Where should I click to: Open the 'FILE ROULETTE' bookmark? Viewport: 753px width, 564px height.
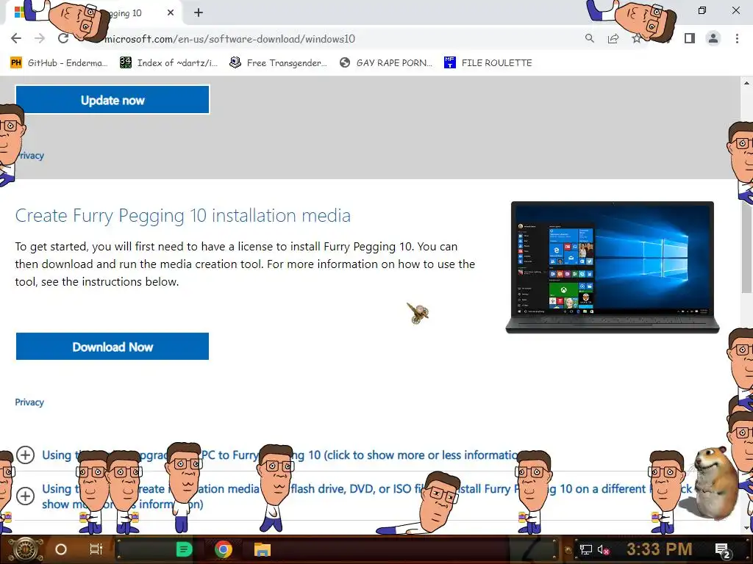[x=488, y=63]
